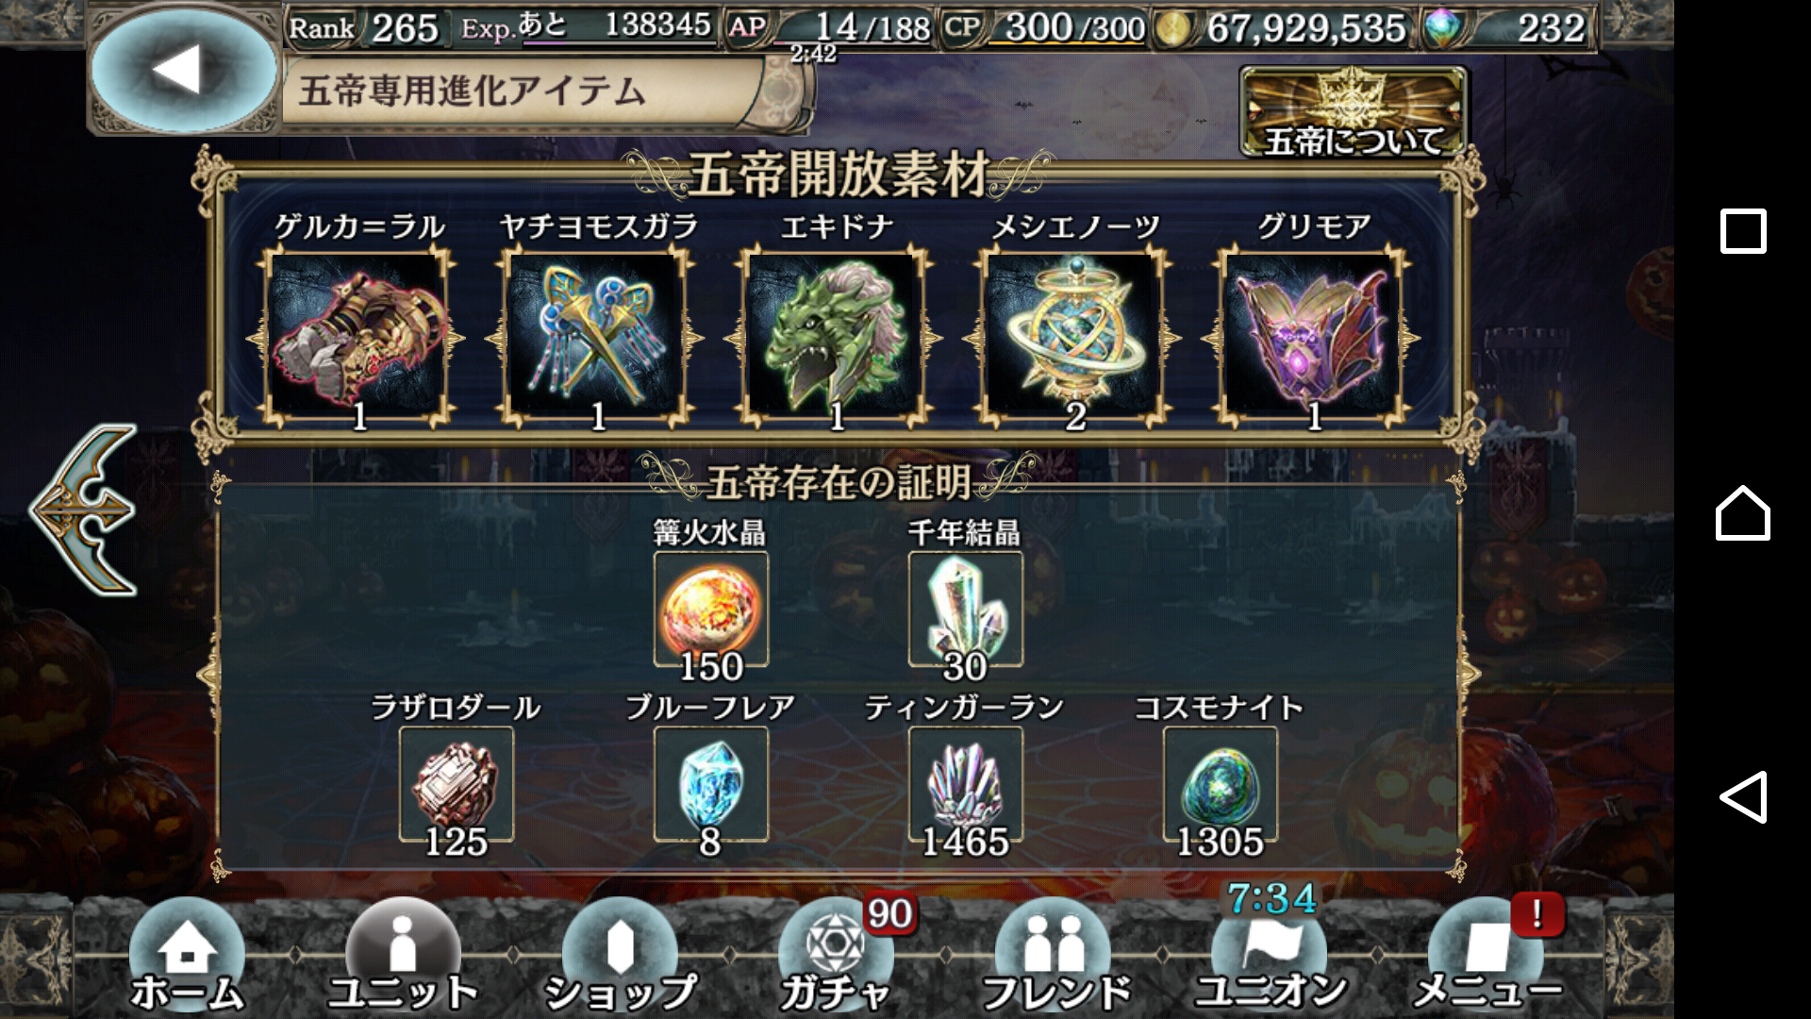The width and height of the screenshot is (1811, 1019).
Task: Open the ユニット tab
Action: point(403,956)
